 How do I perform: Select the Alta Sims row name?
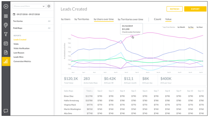click(x=68, y=113)
